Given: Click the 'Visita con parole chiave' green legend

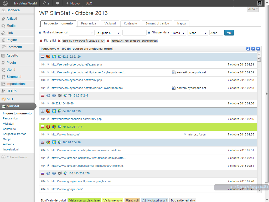Looking at the screenshot, I should coord(84,200).
